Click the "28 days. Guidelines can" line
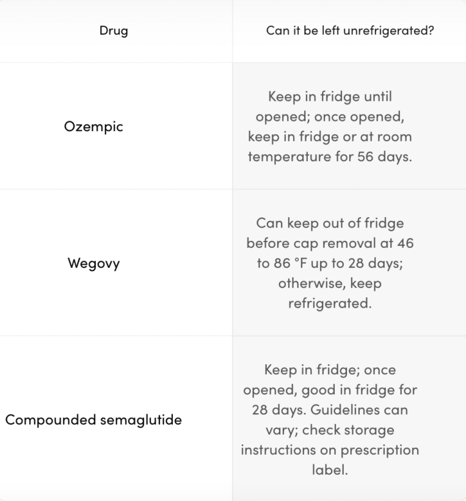 tap(330, 410)
